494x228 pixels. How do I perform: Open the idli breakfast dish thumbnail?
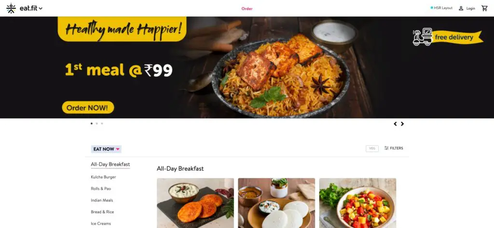point(276,203)
